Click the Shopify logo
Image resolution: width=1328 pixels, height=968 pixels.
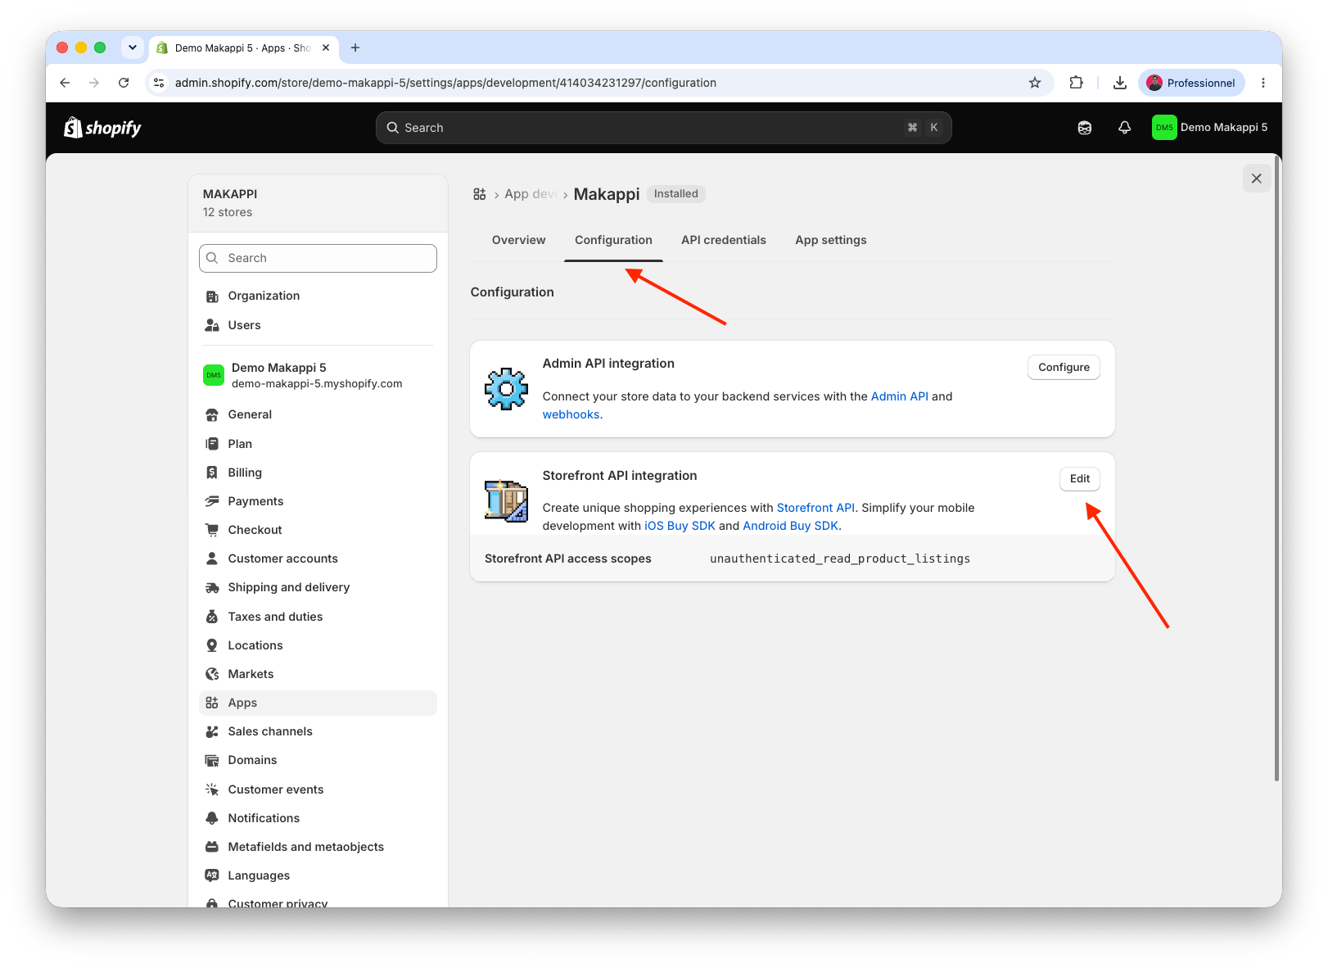102,128
